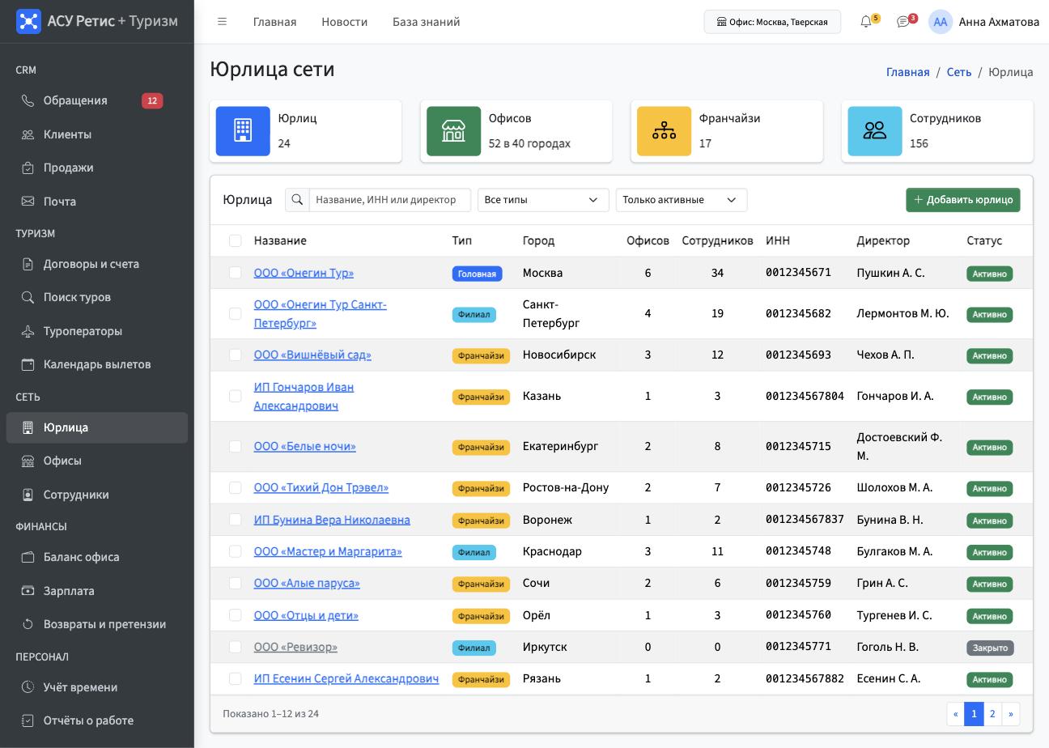Open Зарплата in the sidebar menu

click(97, 591)
